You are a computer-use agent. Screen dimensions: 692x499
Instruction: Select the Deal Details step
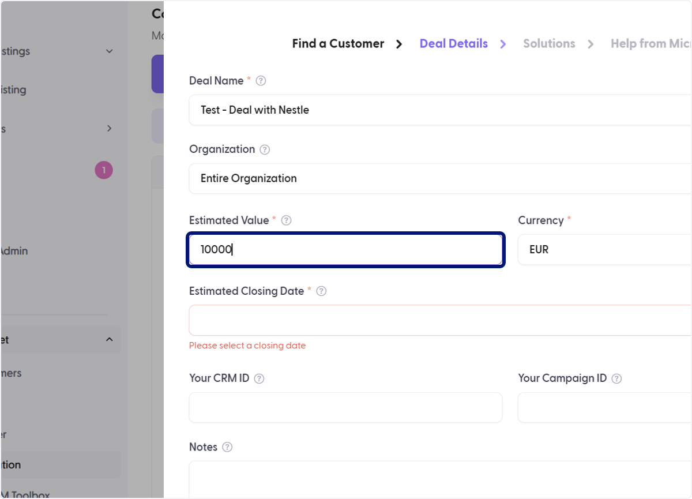point(454,44)
